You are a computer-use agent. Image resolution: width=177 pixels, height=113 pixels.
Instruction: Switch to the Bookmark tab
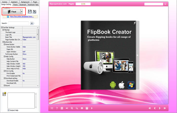coord(23,5)
